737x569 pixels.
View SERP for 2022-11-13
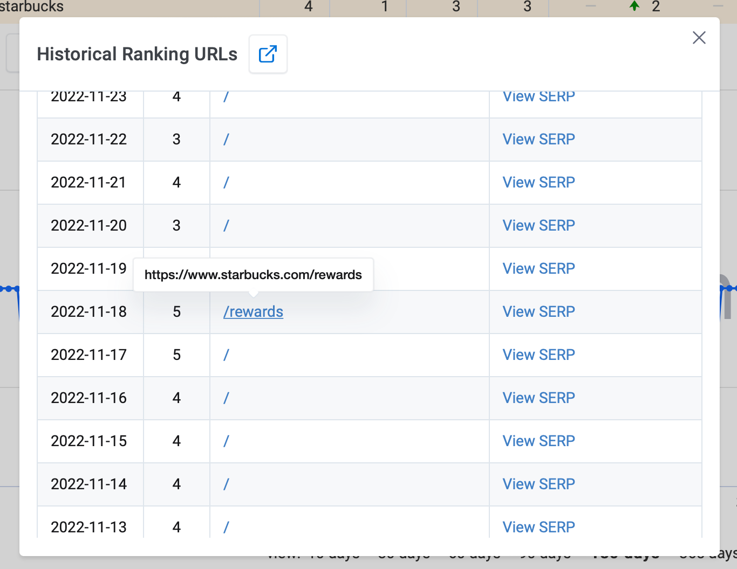click(538, 527)
